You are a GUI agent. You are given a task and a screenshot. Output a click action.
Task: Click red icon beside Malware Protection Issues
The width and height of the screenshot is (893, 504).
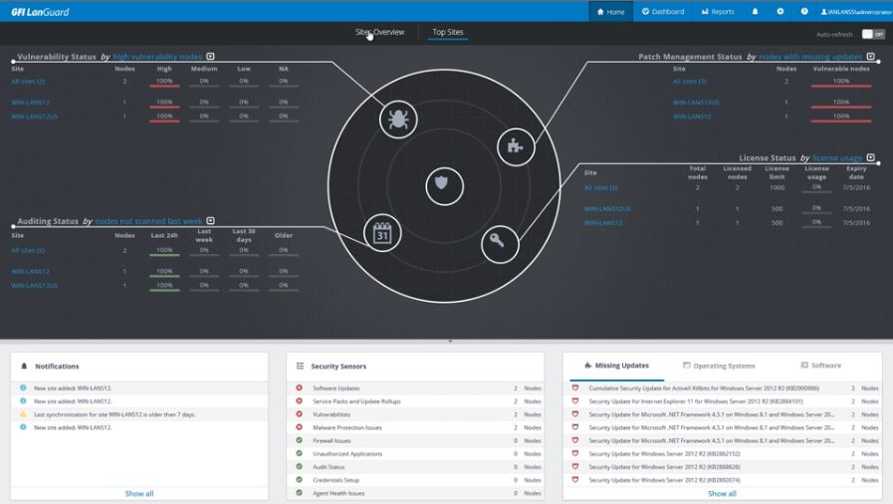299,427
